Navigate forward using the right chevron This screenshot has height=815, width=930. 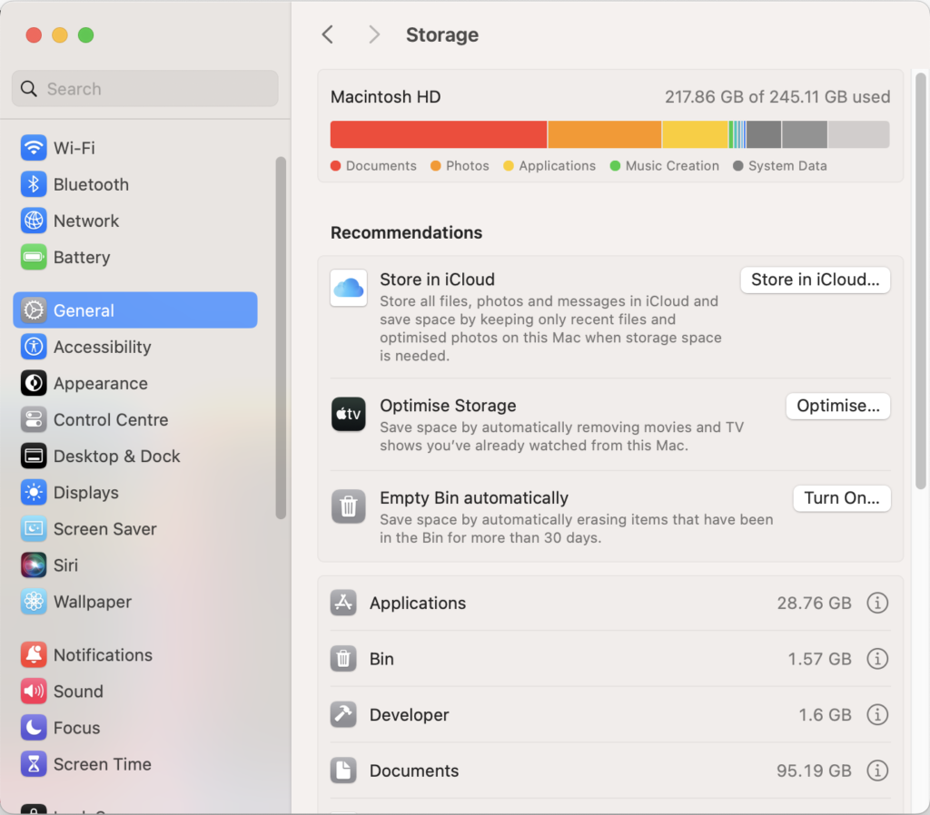click(x=373, y=34)
